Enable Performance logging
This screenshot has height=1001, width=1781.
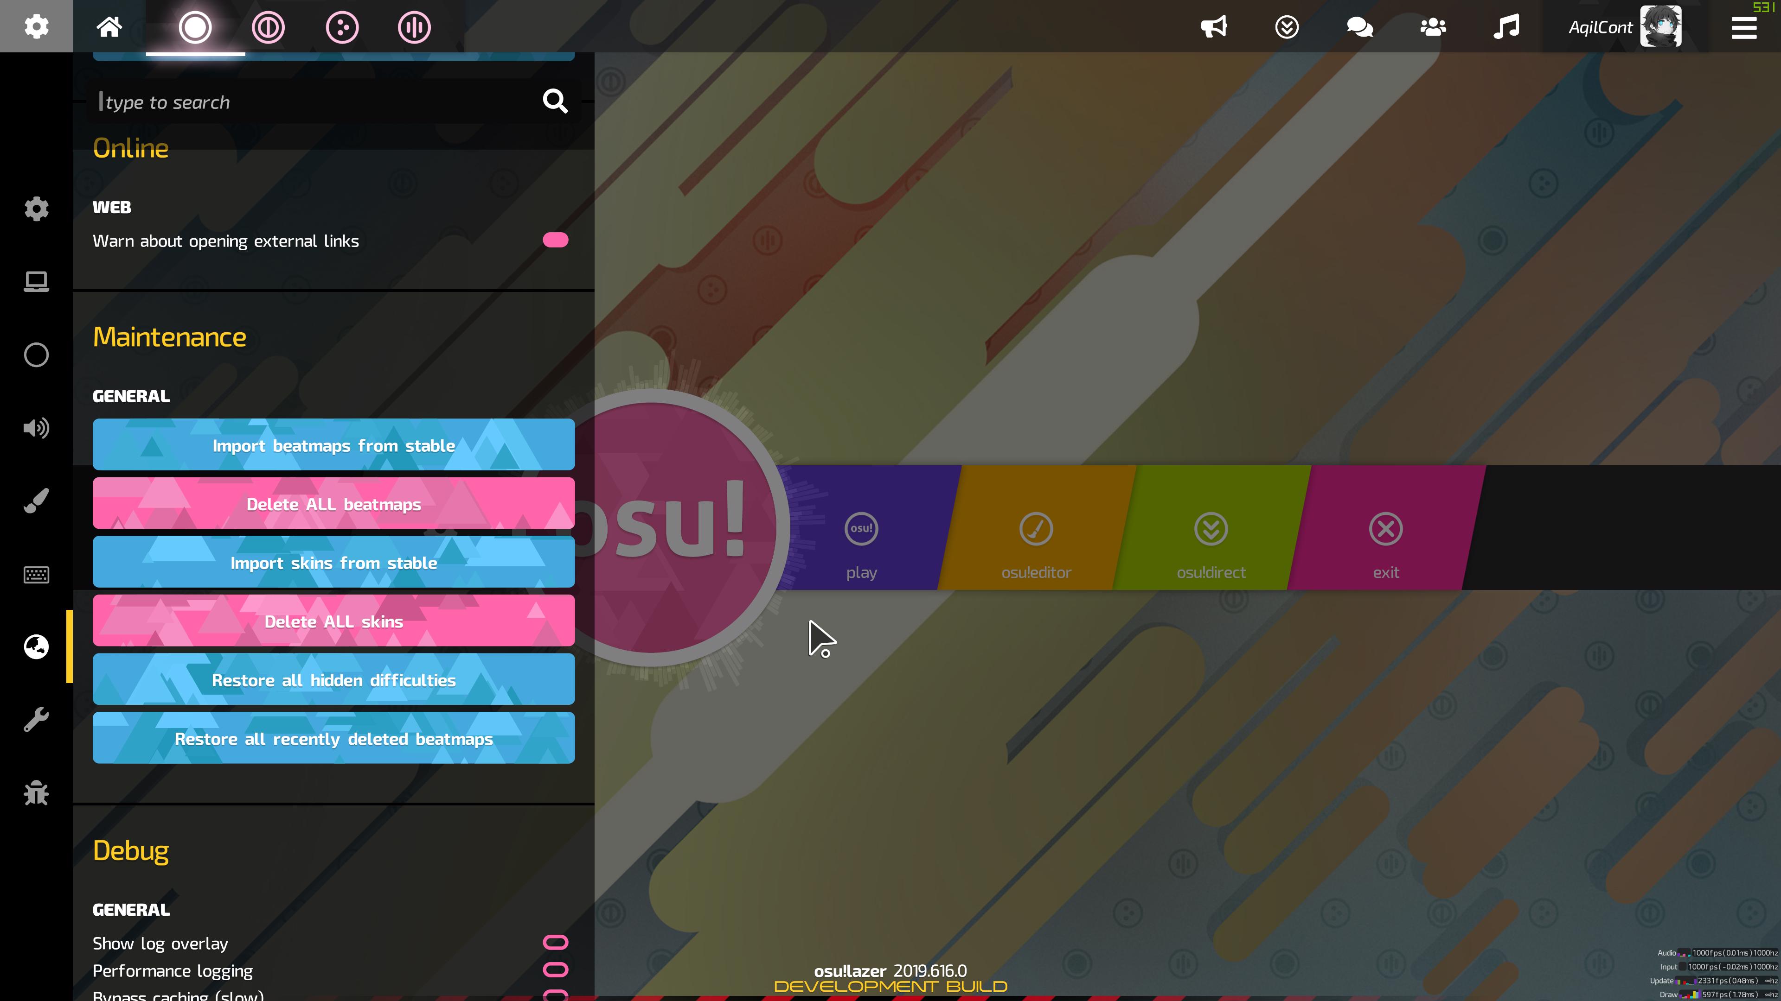click(555, 970)
